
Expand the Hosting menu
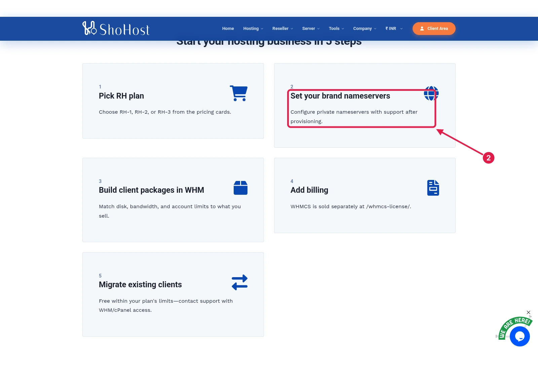pyautogui.click(x=253, y=29)
